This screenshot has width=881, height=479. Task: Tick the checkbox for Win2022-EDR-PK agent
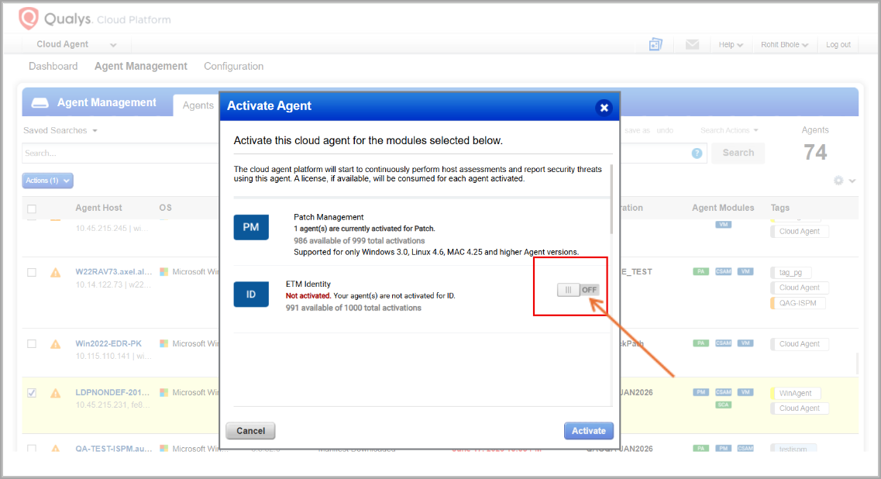tap(32, 343)
